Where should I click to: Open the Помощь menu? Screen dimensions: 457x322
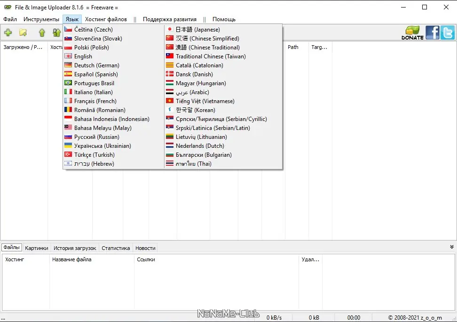point(224,19)
